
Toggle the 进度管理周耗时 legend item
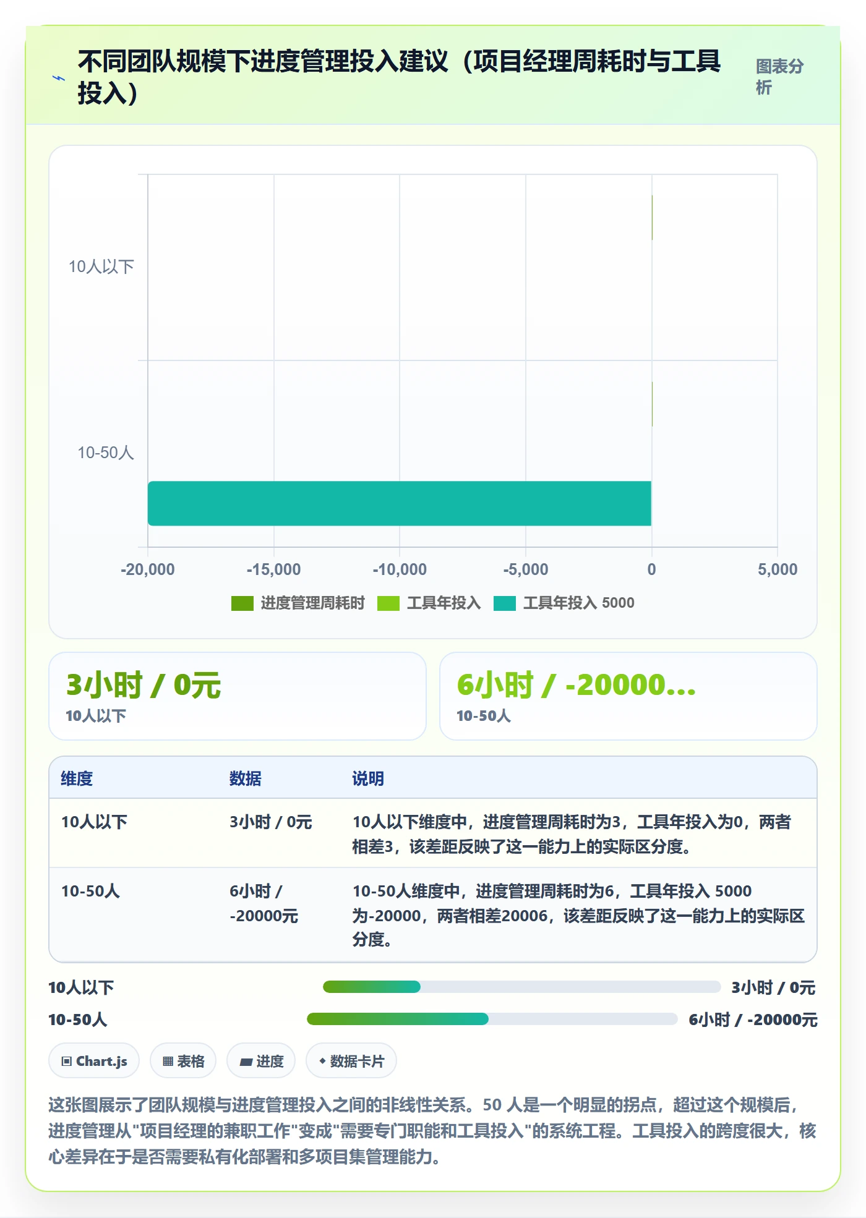pyautogui.click(x=298, y=603)
